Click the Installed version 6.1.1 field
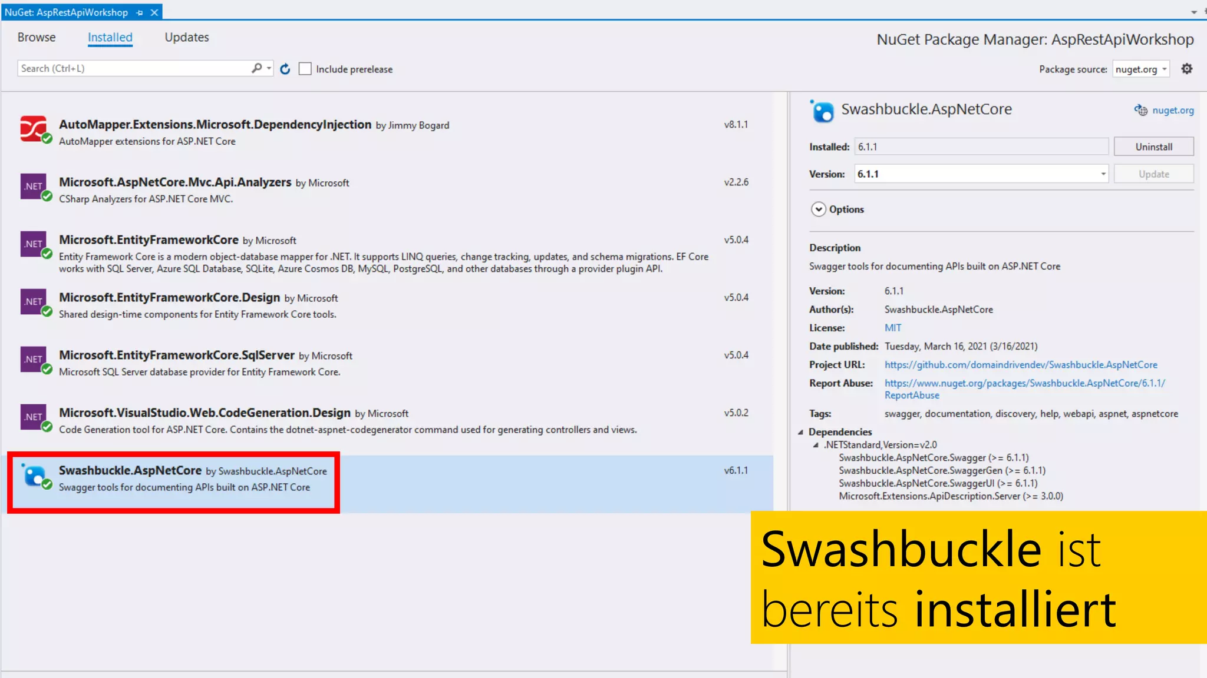Screen dimensions: 1207x678 (981, 147)
